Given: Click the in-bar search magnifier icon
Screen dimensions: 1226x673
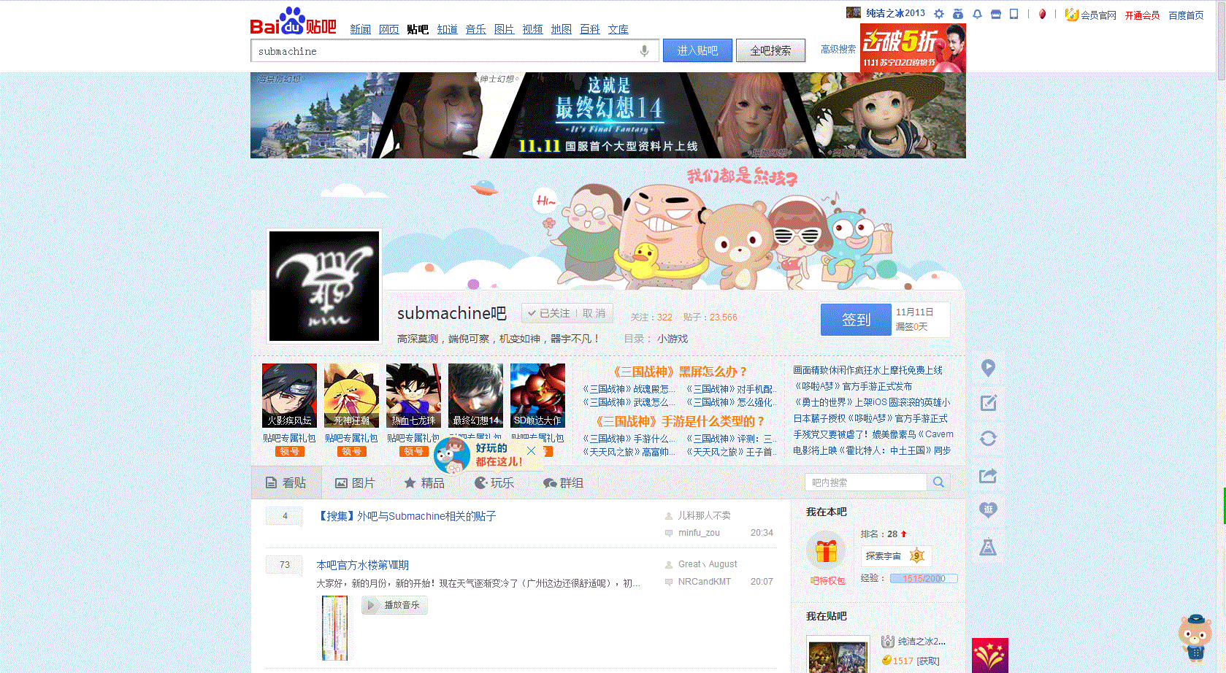Looking at the screenshot, I should pos(938,482).
